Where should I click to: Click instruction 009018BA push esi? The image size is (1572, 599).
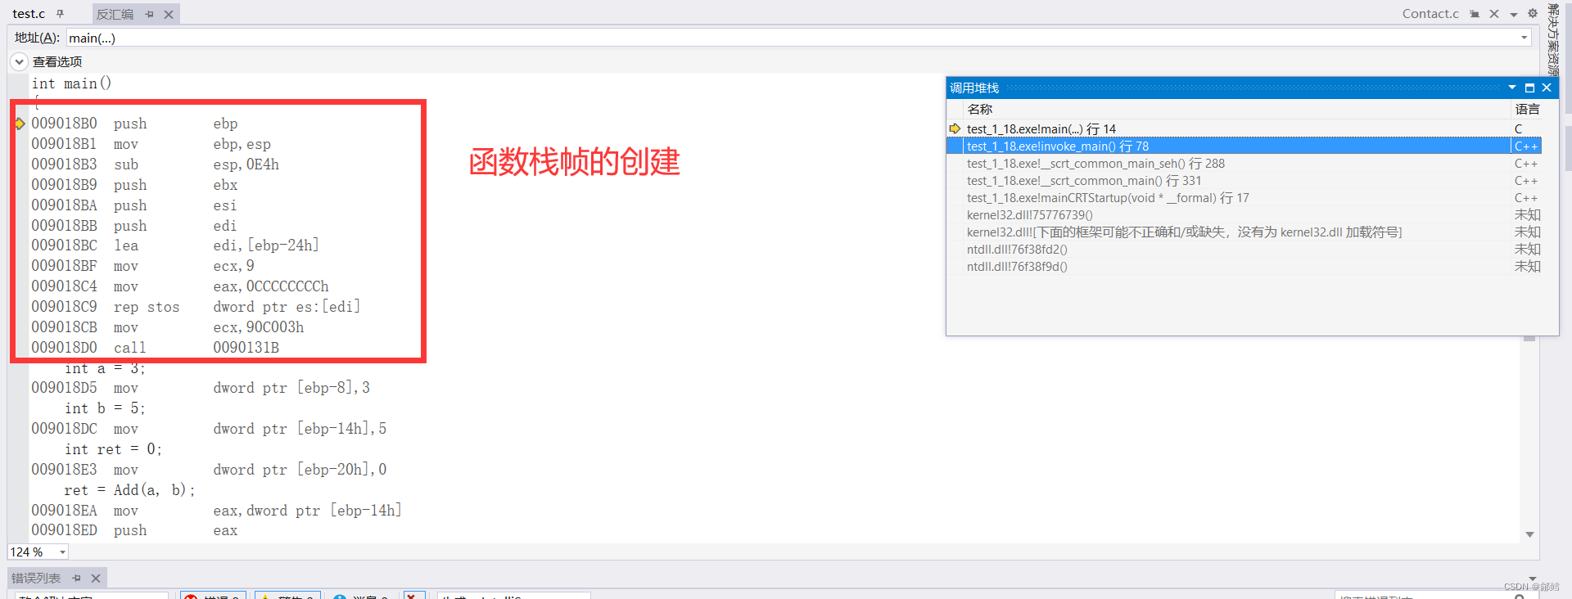tap(134, 205)
